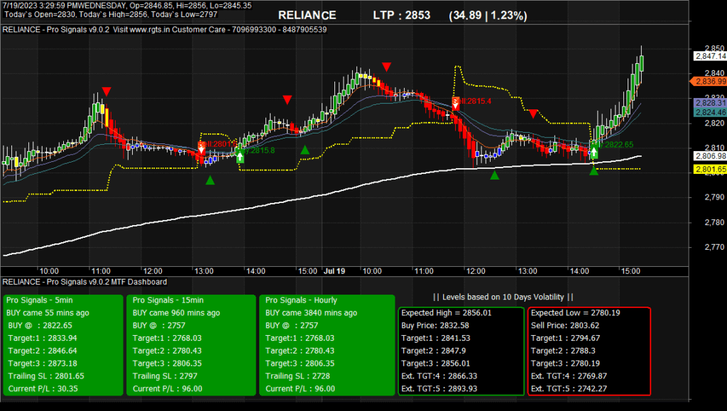The height and width of the screenshot is (411, 727).
Task: Click the red Sell:2801 signal marker
Action: tap(201, 148)
